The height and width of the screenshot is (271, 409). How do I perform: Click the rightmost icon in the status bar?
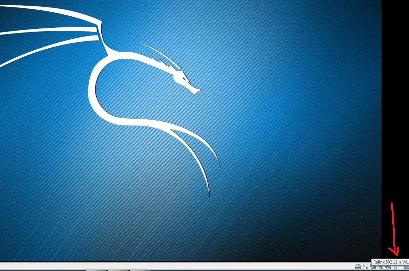pos(406,267)
